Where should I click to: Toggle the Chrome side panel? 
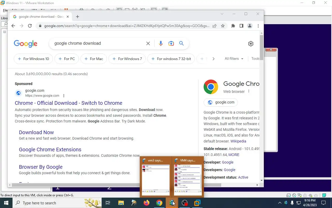coord(241,26)
